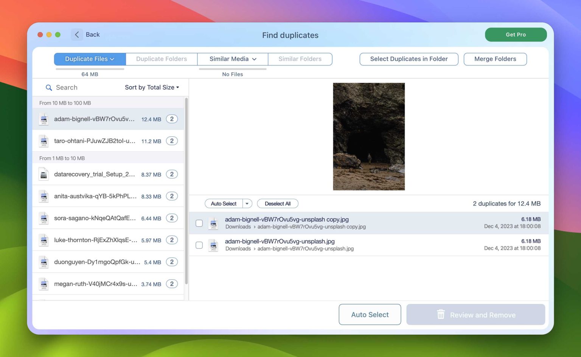Open the Sort by Total Size dropdown
Viewport: 581px width, 357px height.
pyautogui.click(x=151, y=87)
